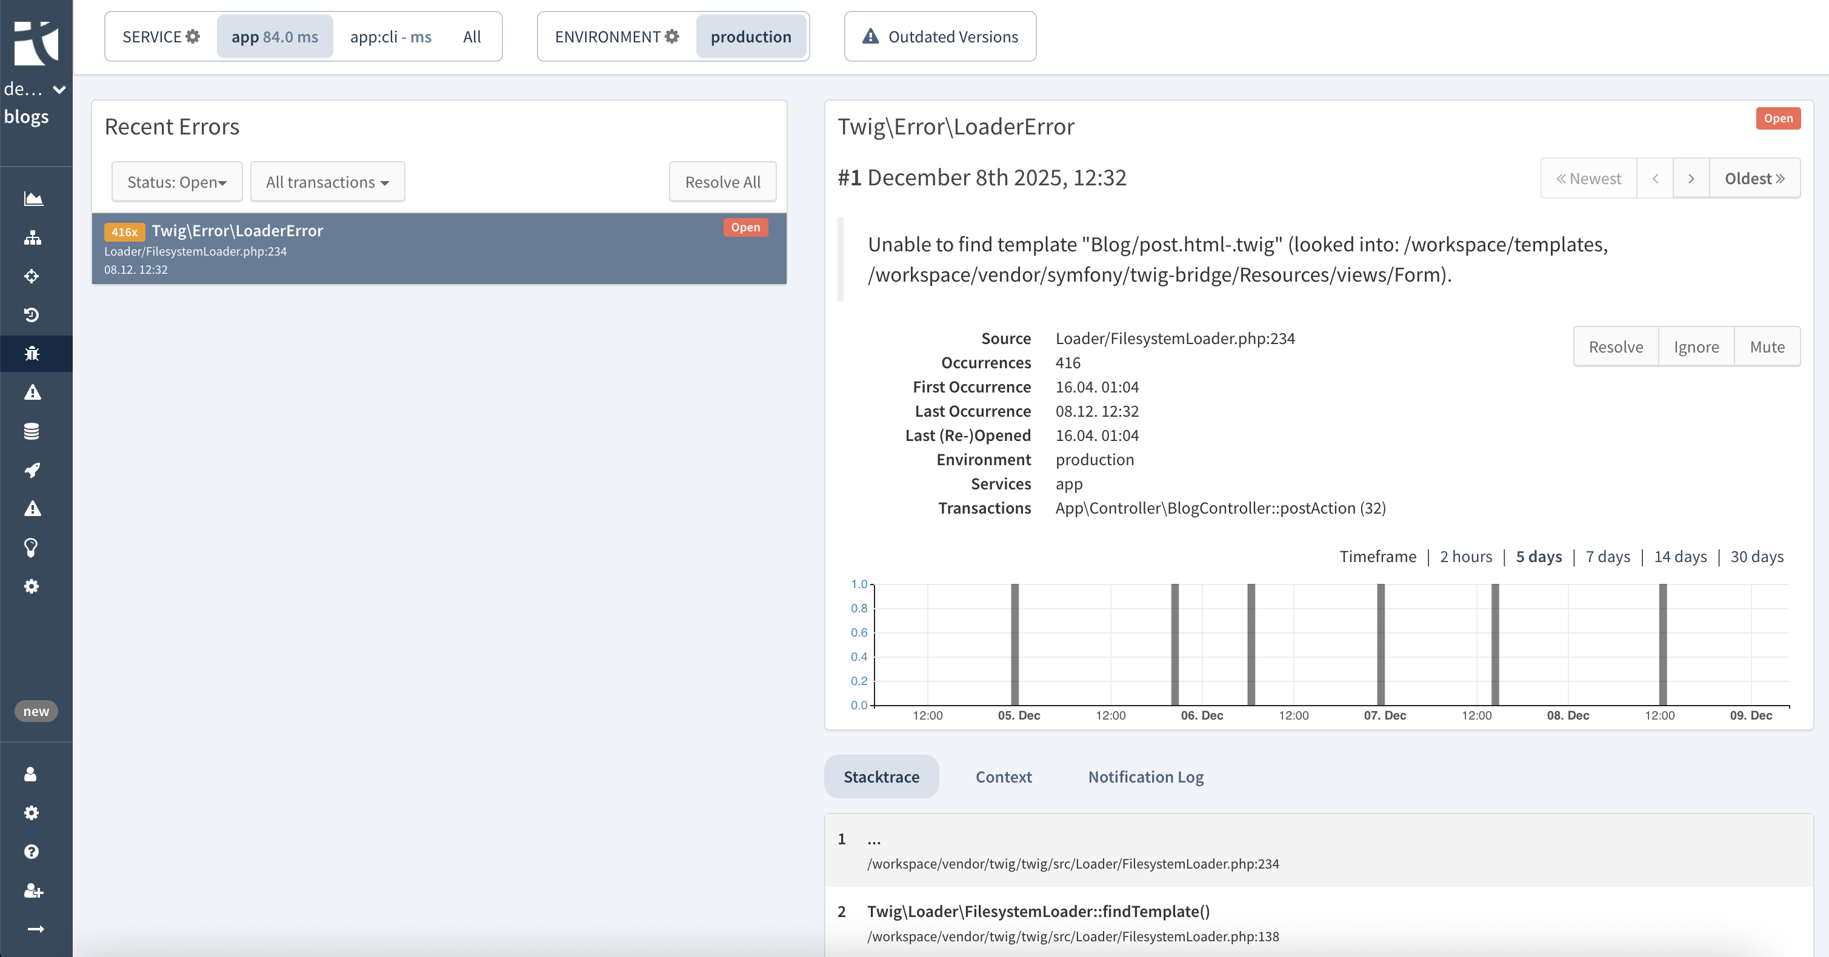Open the bug errors sidebar icon

[32, 353]
